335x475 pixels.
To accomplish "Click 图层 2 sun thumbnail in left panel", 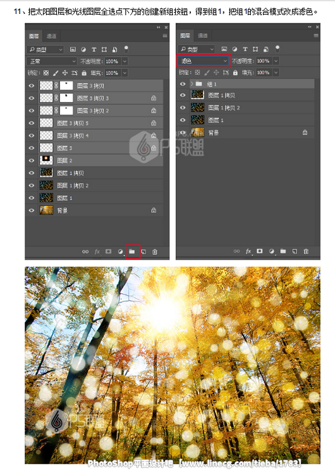I will 46,160.
